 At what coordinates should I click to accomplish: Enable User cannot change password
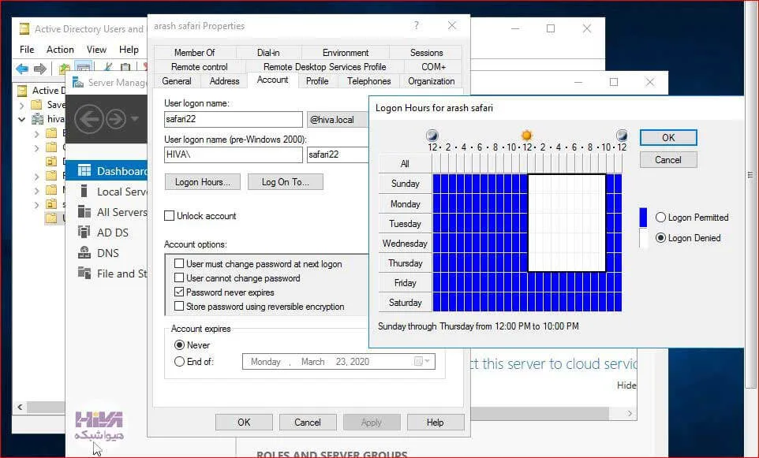pyautogui.click(x=179, y=277)
